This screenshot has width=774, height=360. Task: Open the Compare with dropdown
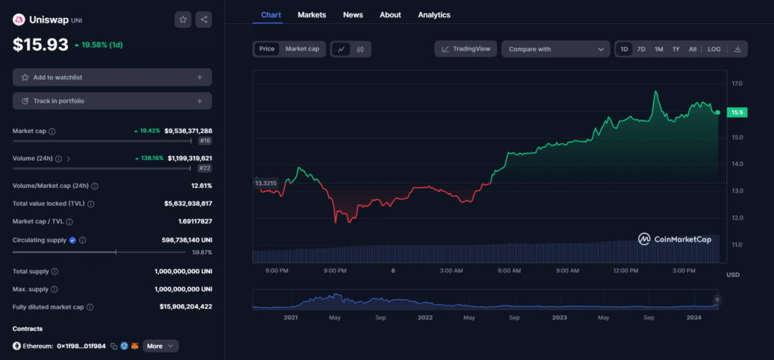556,49
